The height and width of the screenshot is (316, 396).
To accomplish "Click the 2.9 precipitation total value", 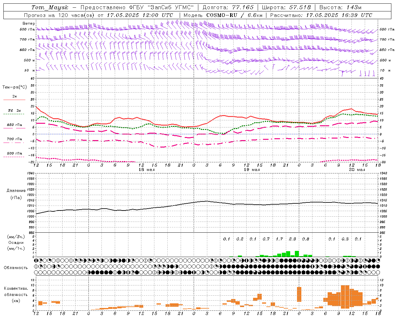I will click(292, 239).
